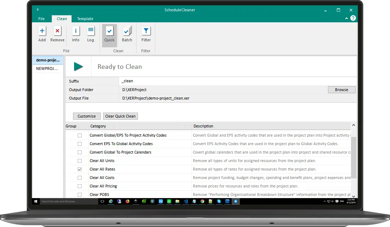Open the File menu tab
390x227 pixels.
(41, 19)
